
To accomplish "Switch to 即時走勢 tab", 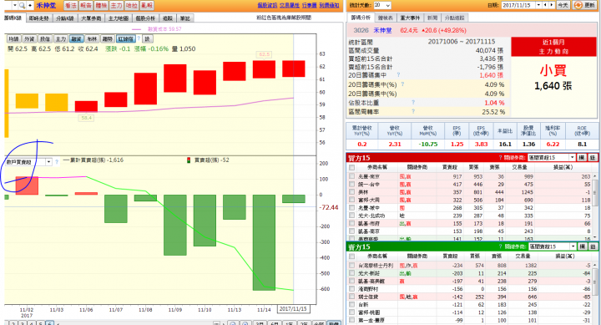I will point(38,18).
